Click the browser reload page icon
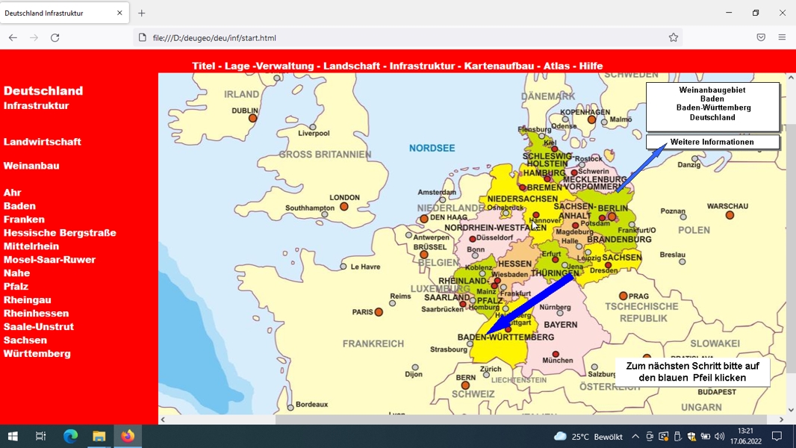 pos(55,37)
